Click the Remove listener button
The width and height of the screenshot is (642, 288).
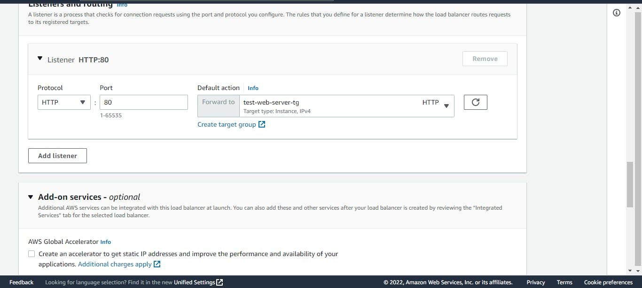pyautogui.click(x=485, y=59)
